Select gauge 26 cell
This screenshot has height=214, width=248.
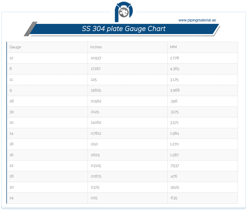pos(47,176)
